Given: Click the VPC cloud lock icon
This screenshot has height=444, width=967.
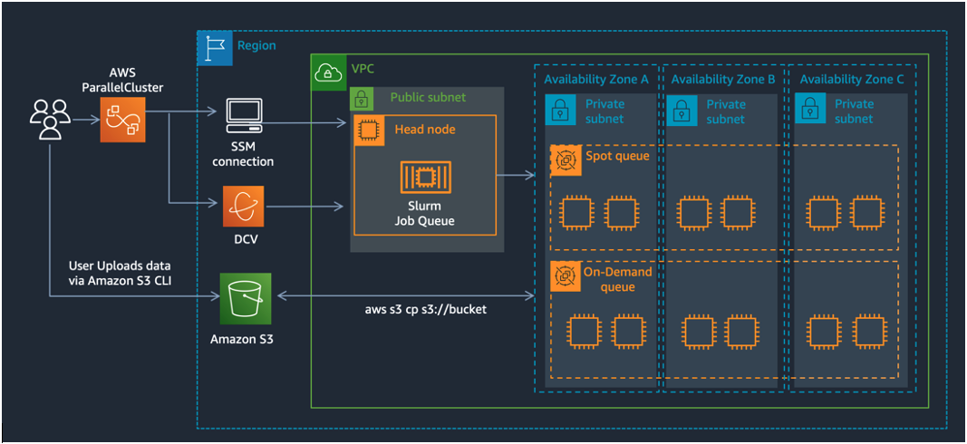Looking at the screenshot, I should click(x=329, y=72).
